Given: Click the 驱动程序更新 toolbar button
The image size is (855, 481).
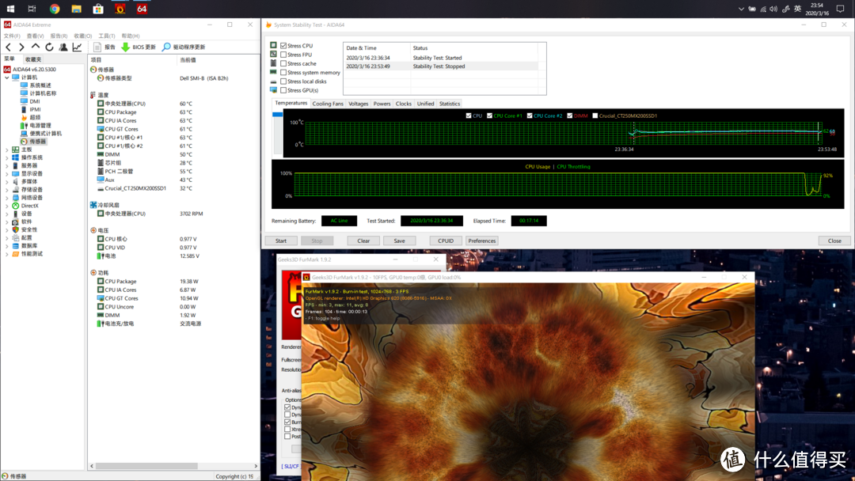Looking at the screenshot, I should (x=184, y=47).
